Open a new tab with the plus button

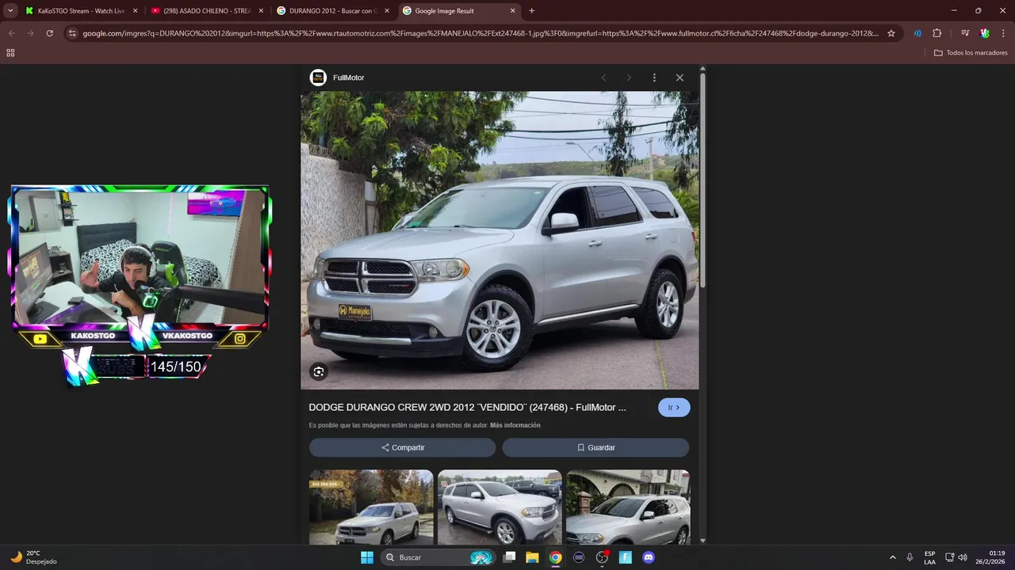point(531,10)
